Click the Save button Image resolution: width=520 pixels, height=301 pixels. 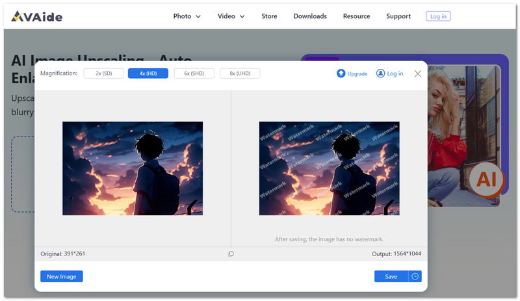click(391, 276)
